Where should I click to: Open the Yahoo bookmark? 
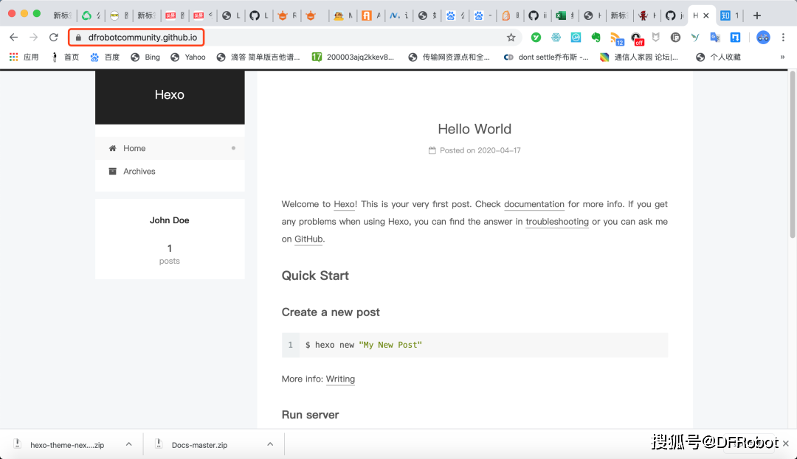pos(188,57)
